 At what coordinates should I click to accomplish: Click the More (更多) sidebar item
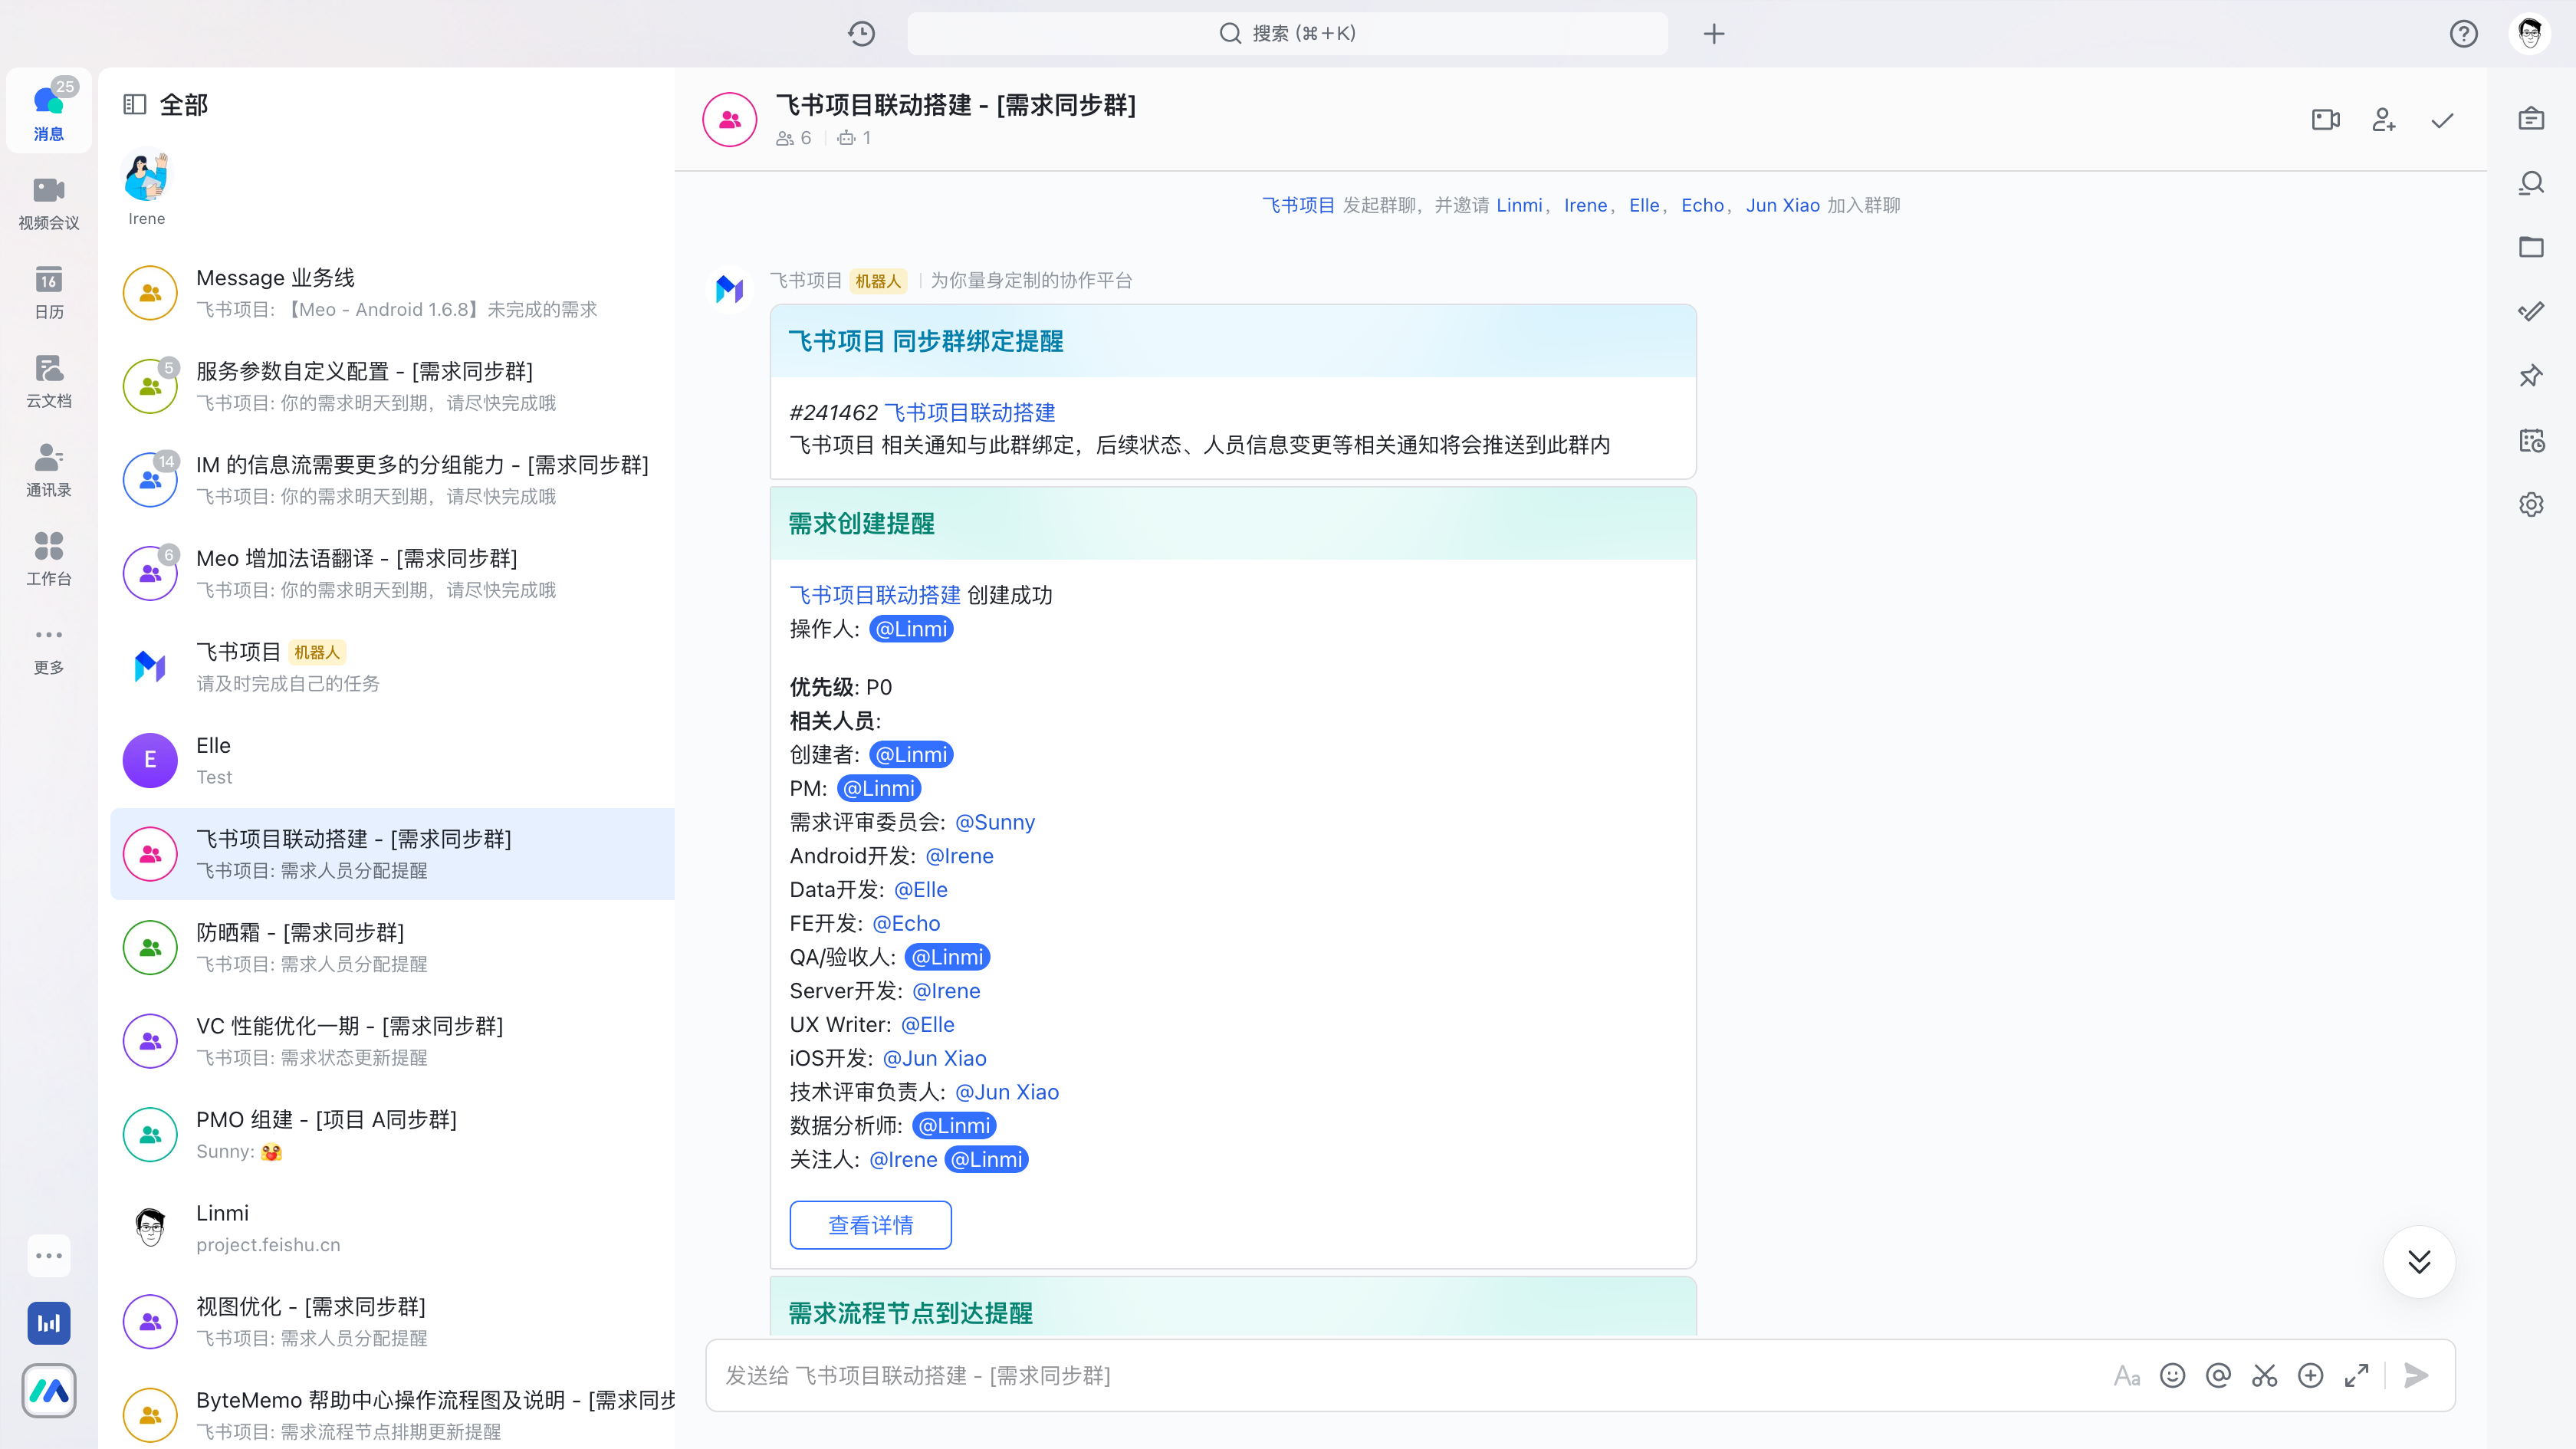point(48,649)
